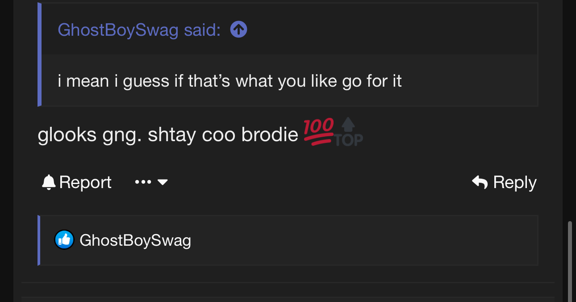576x302 pixels.
Task: Click the scrollbar track above the thumb
Action: click(x=569, y=112)
